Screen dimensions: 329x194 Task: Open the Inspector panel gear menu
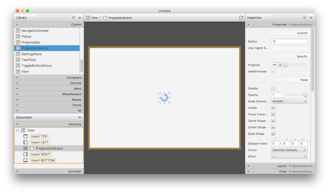pyautogui.click(x=311, y=18)
